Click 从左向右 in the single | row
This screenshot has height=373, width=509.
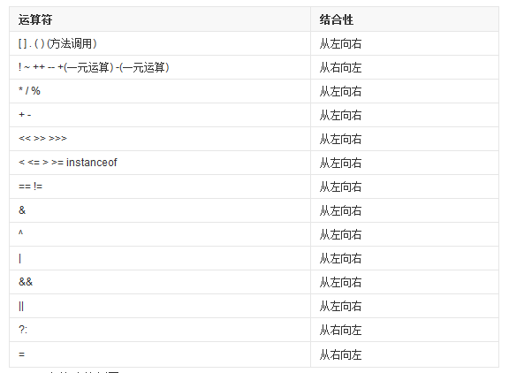340,258
